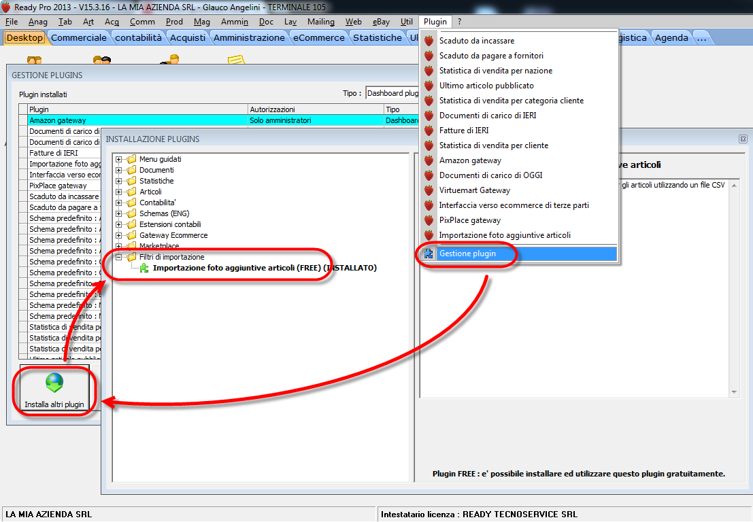Switch to the Desktop tab
Image resolution: width=753 pixels, height=522 pixels.
point(24,37)
